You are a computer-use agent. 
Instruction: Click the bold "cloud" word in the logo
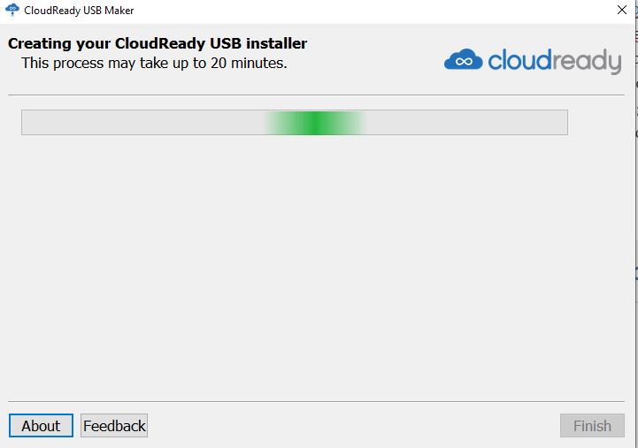[524, 61]
